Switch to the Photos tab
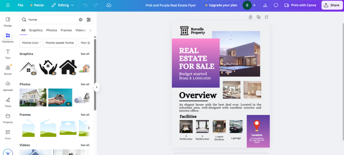The width and height of the screenshot is (344, 155). 51,30
